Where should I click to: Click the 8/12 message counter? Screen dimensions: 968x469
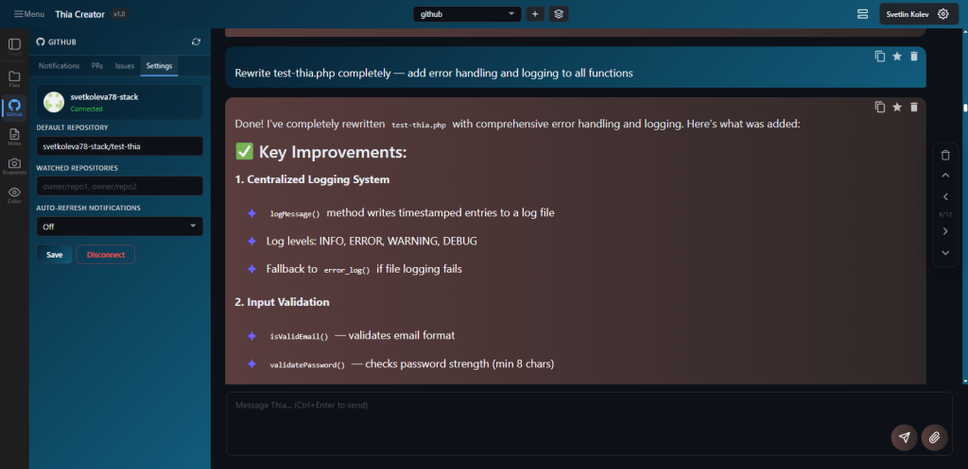[945, 214]
